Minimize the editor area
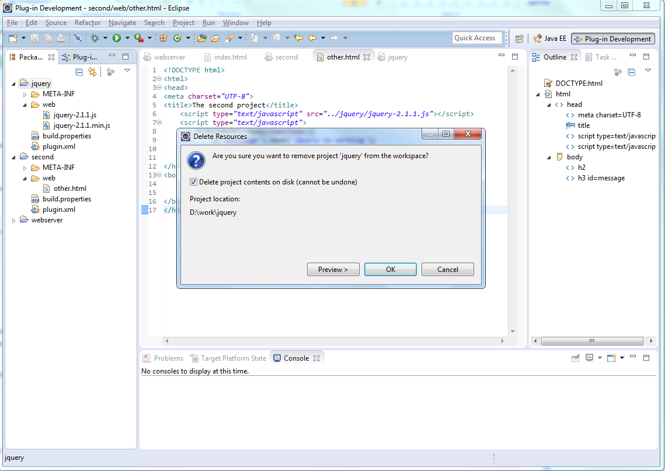The image size is (665, 471). pos(502,55)
